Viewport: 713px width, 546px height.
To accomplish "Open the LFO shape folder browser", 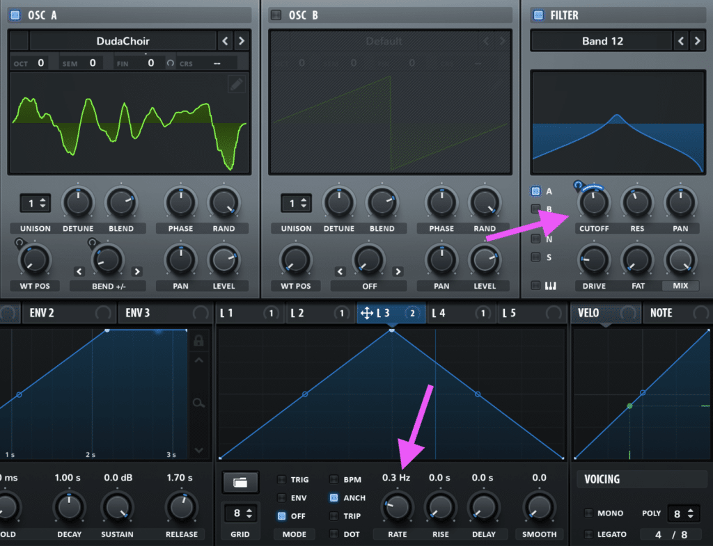I will point(240,481).
